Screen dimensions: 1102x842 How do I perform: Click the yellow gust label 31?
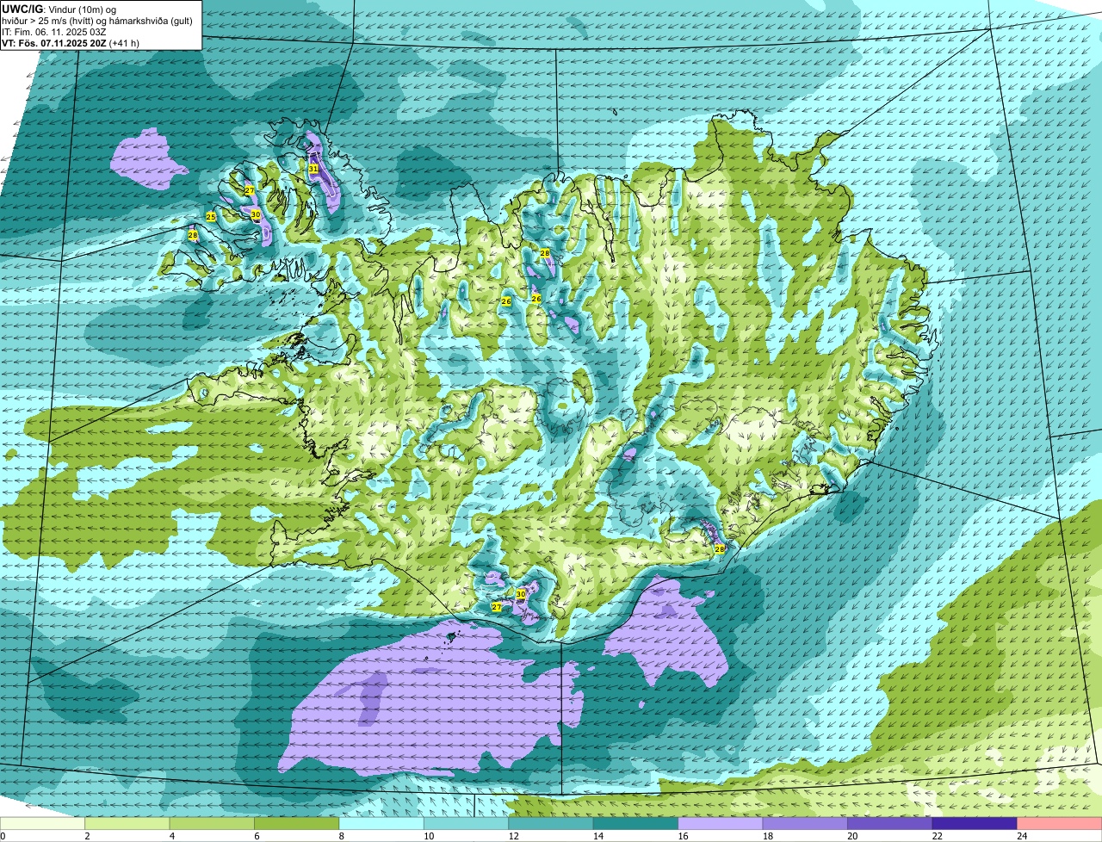(x=313, y=169)
